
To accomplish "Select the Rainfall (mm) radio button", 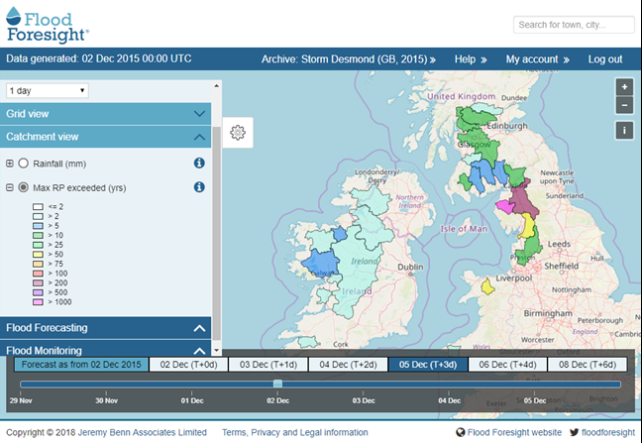I will pos(23,163).
